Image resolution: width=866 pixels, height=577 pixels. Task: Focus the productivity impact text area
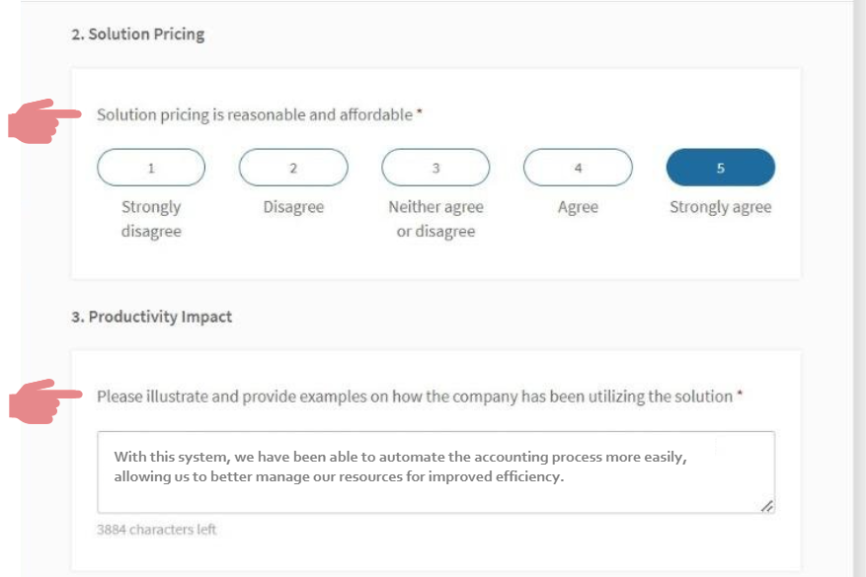point(435,472)
